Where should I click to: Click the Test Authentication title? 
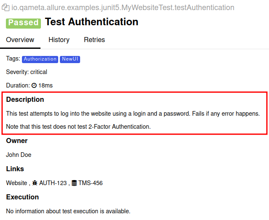91,22
